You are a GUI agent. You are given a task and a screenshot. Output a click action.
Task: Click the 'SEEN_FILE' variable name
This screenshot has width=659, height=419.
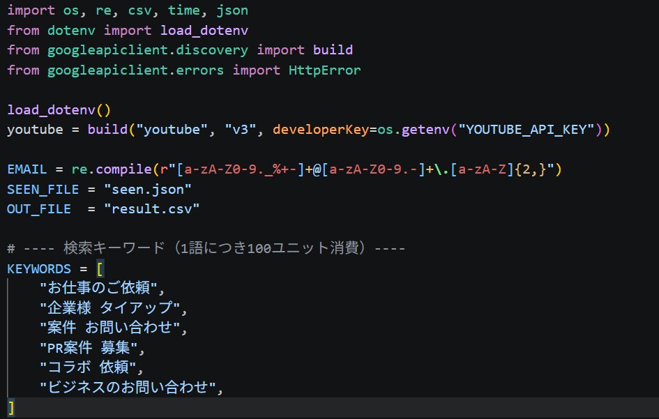pyautogui.click(x=43, y=190)
